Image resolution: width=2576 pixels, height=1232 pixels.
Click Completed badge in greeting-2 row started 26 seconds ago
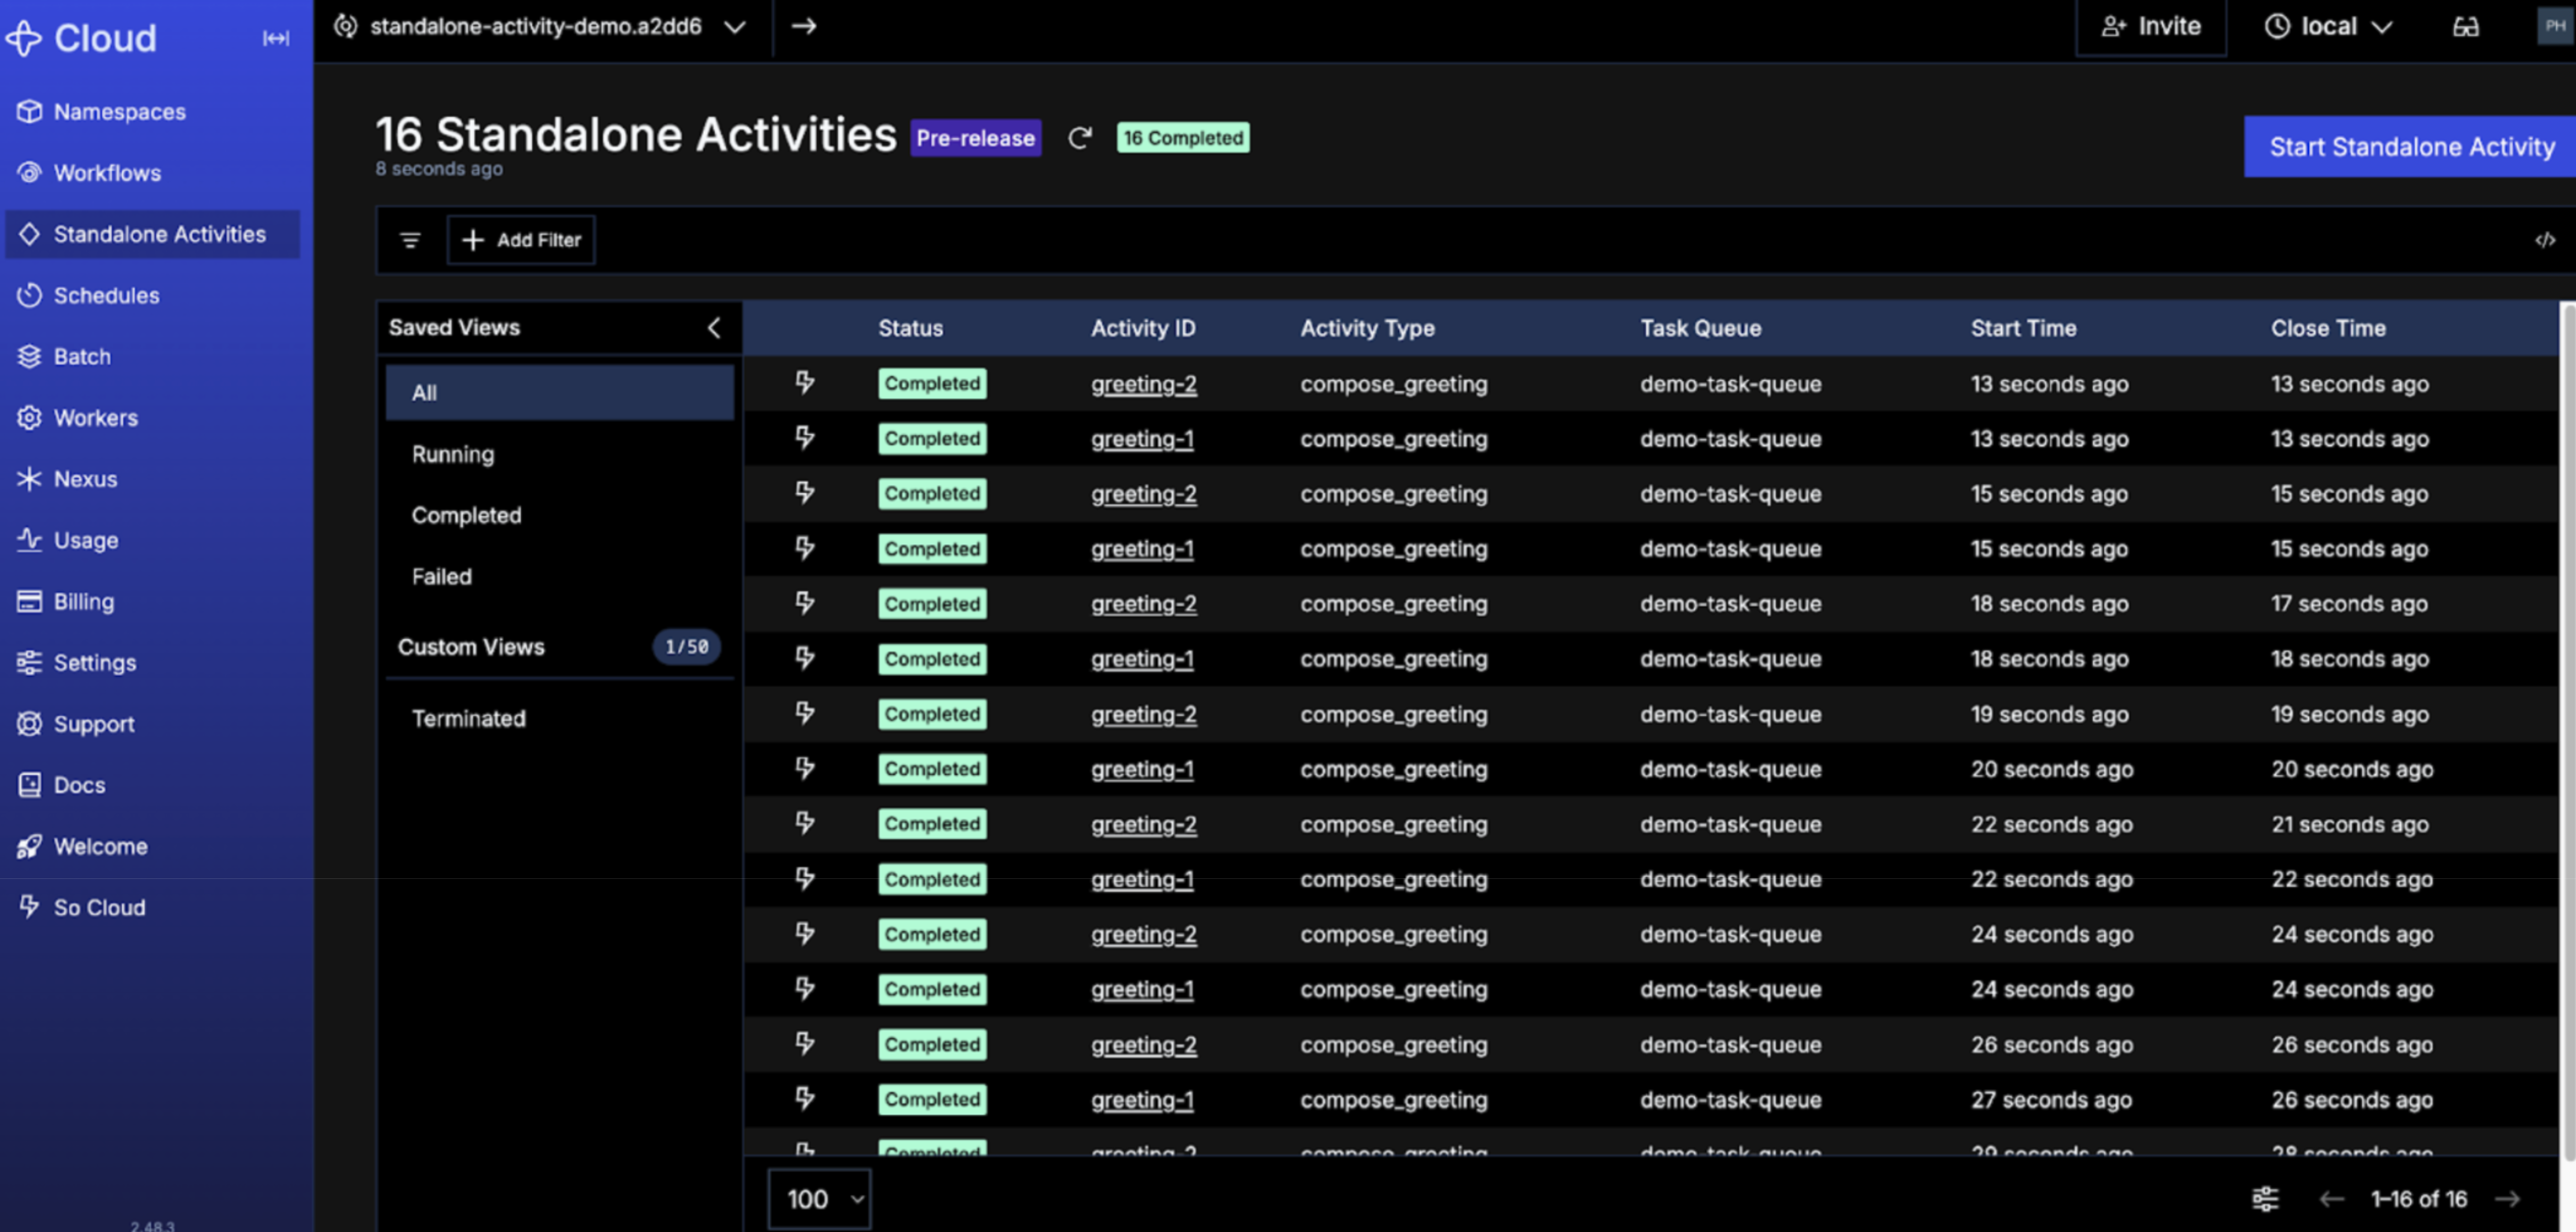coord(932,1044)
